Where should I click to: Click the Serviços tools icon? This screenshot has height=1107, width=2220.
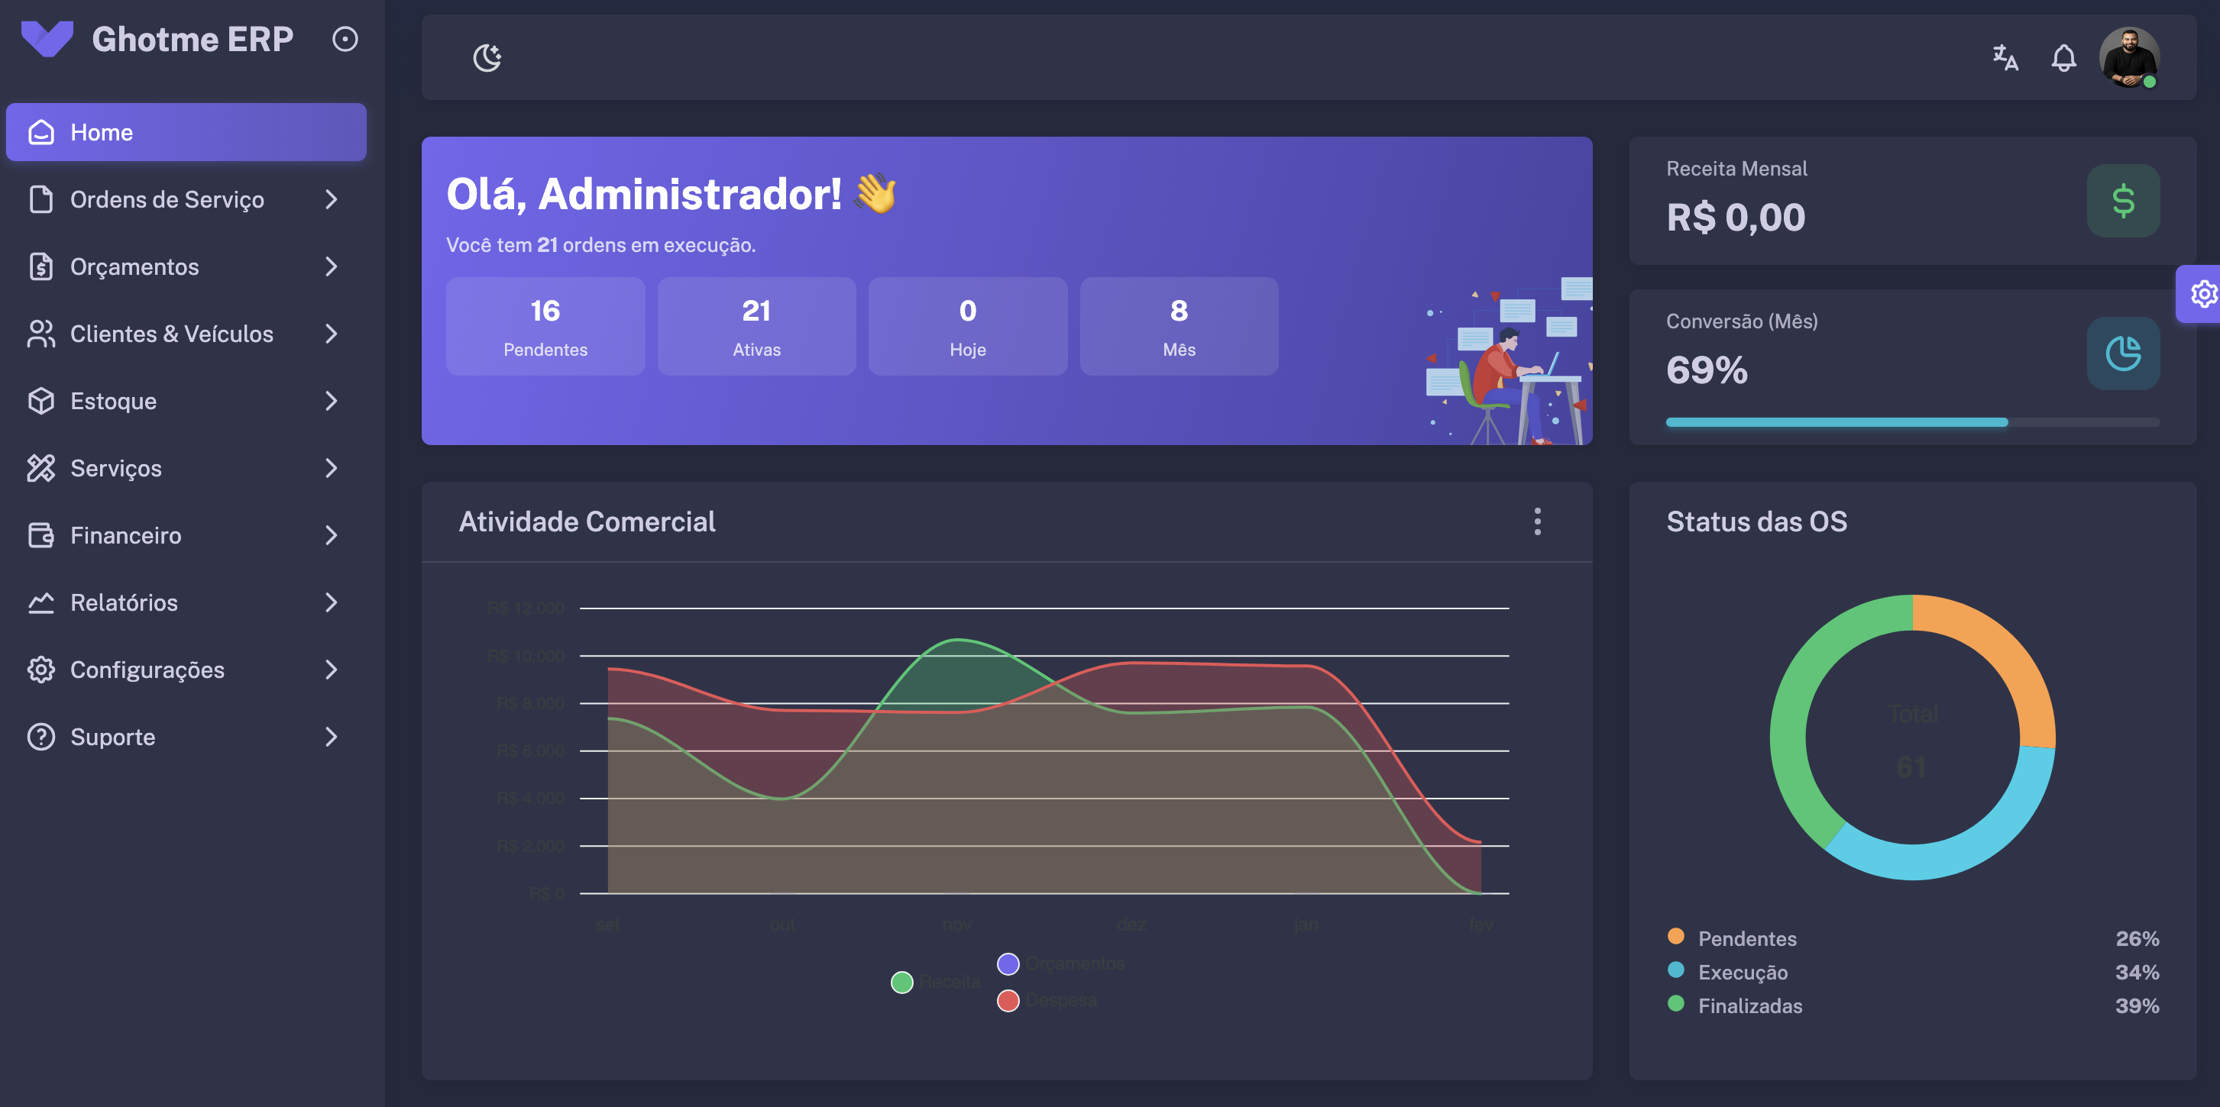[40, 468]
